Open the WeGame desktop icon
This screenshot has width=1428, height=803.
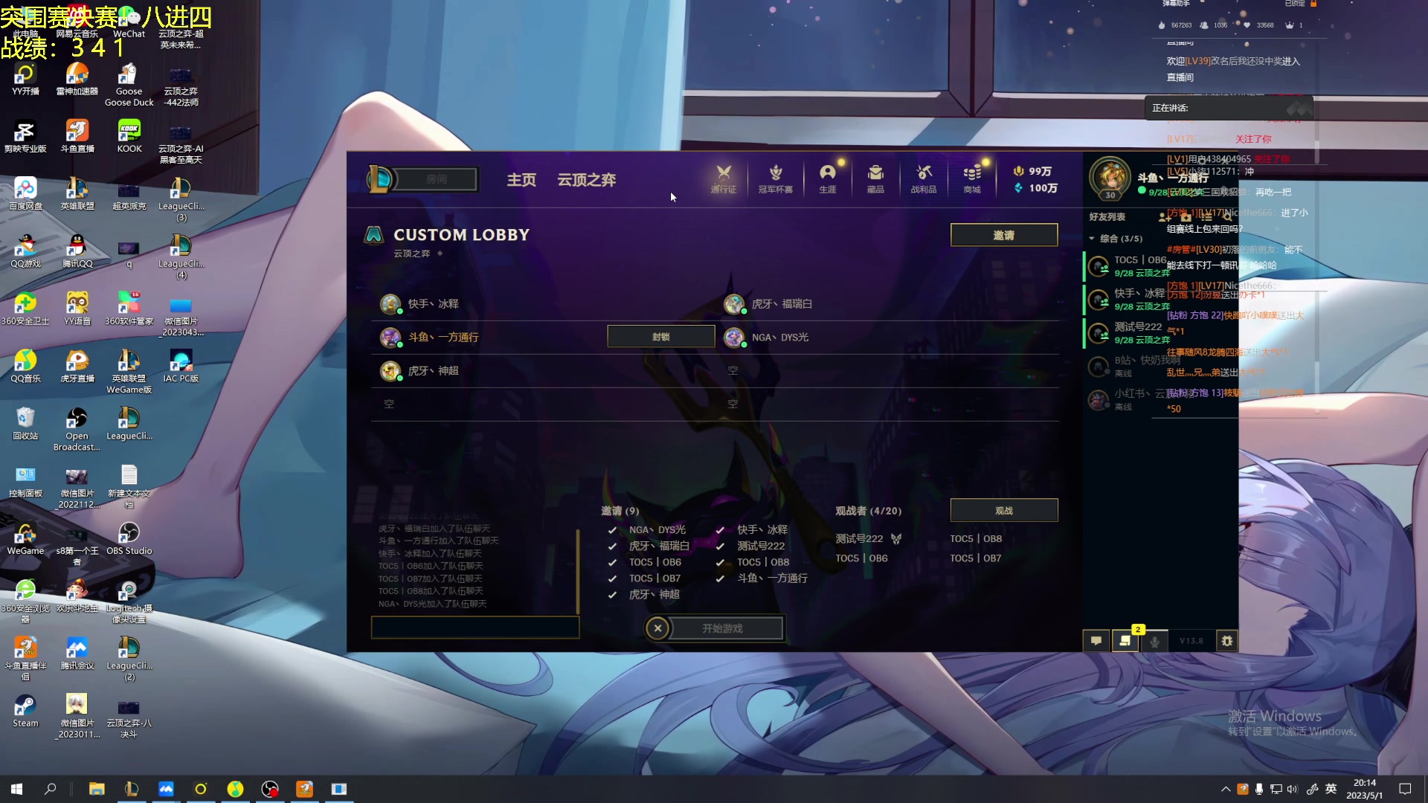tap(25, 538)
